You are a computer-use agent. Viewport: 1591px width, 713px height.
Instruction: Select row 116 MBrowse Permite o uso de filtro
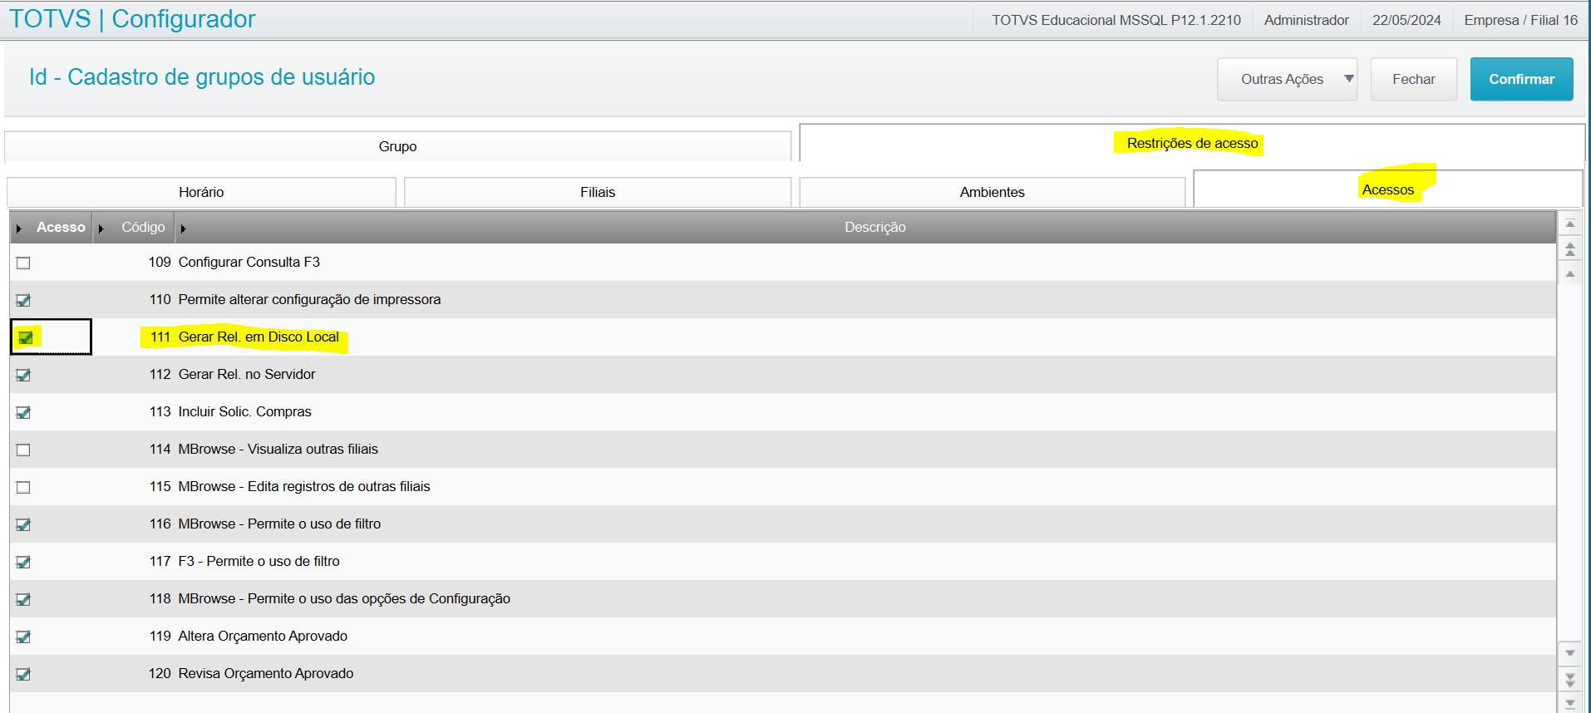pyautogui.click(x=279, y=524)
